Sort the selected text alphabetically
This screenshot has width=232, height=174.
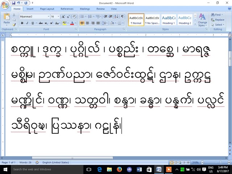pyautogui.click(x=116, y=17)
